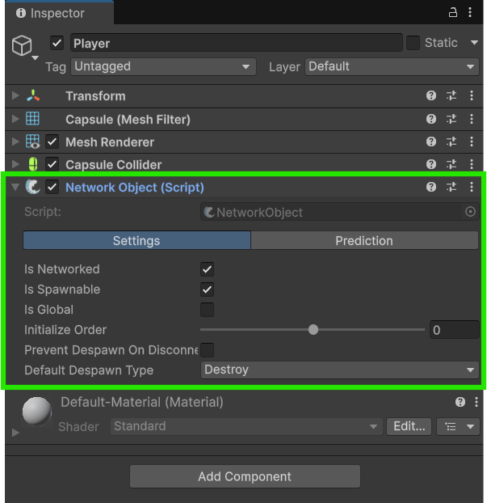The height and width of the screenshot is (503, 487).
Task: Click the Default-Material (Material) title
Action: click(142, 402)
